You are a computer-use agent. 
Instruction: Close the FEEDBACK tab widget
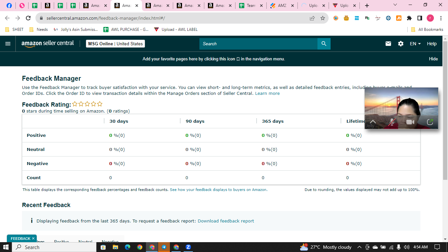pos(33,239)
